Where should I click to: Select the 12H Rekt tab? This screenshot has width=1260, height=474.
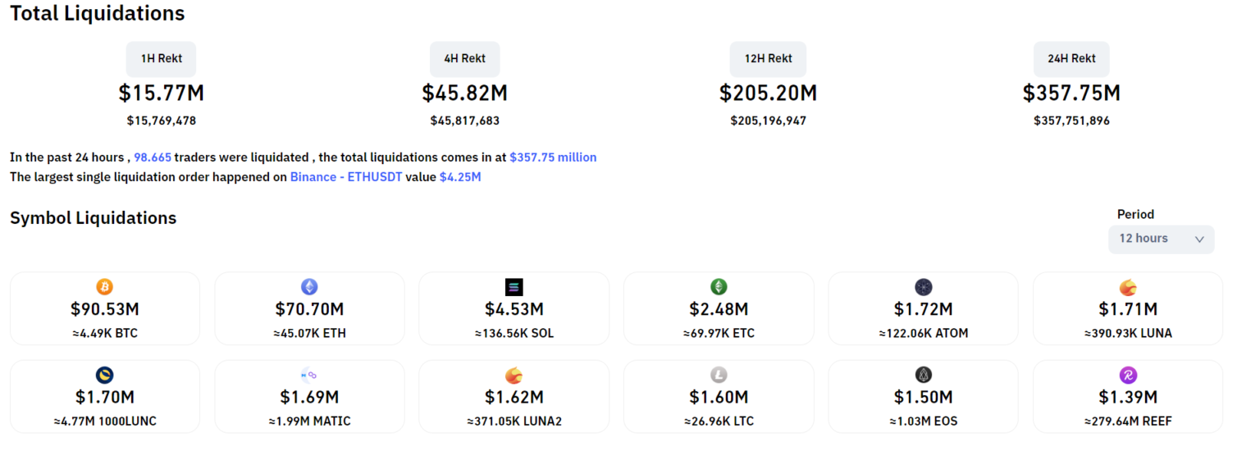(x=768, y=59)
